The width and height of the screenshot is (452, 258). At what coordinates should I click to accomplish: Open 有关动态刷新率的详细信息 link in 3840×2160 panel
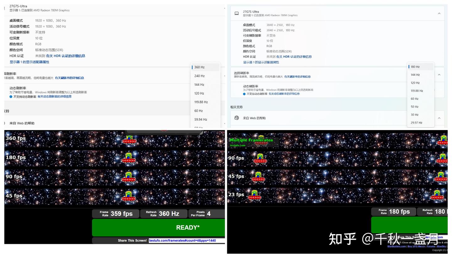pyautogui.click(x=284, y=94)
